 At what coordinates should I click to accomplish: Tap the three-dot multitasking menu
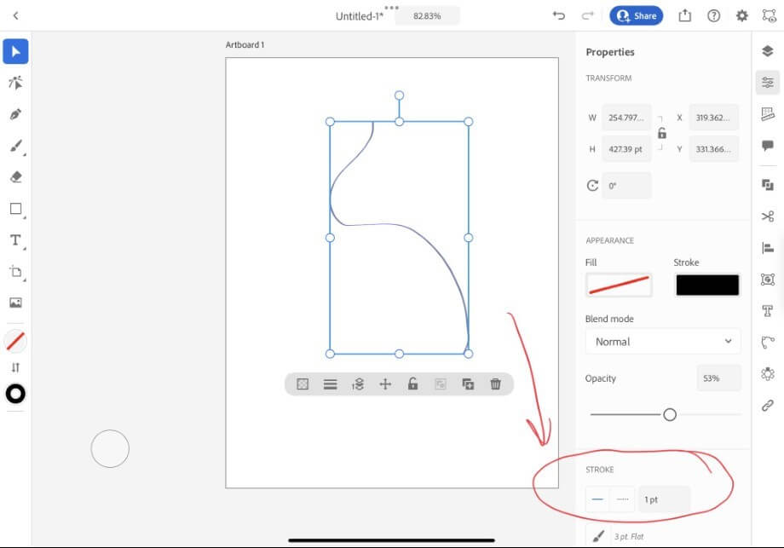click(391, 8)
